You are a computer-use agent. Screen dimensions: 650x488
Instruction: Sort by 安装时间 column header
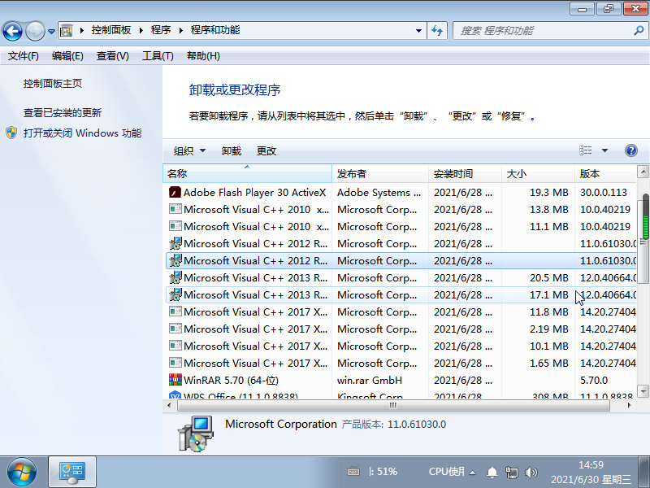click(465, 173)
